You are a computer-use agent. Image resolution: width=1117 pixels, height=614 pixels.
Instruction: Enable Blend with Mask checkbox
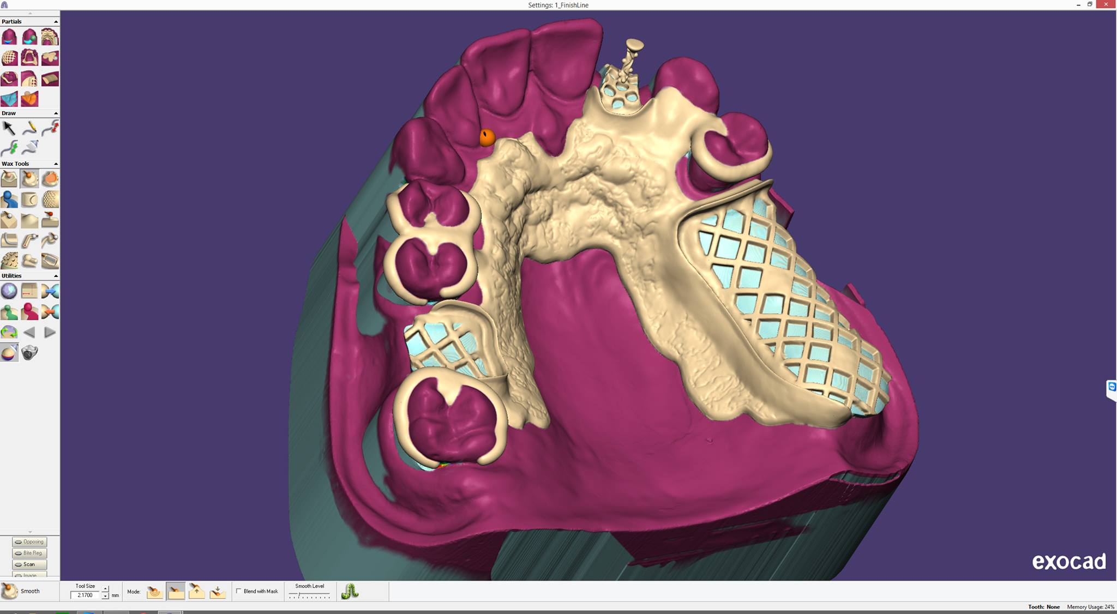click(x=238, y=591)
